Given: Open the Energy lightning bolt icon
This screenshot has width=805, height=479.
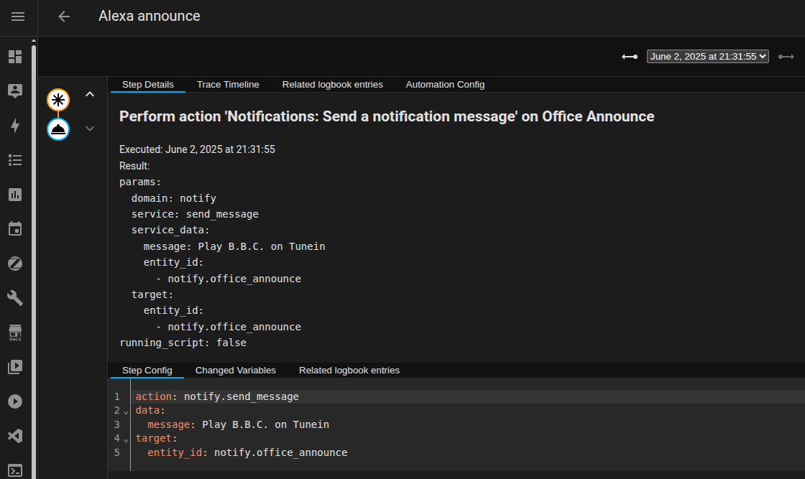Looking at the screenshot, I should pyautogui.click(x=15, y=126).
